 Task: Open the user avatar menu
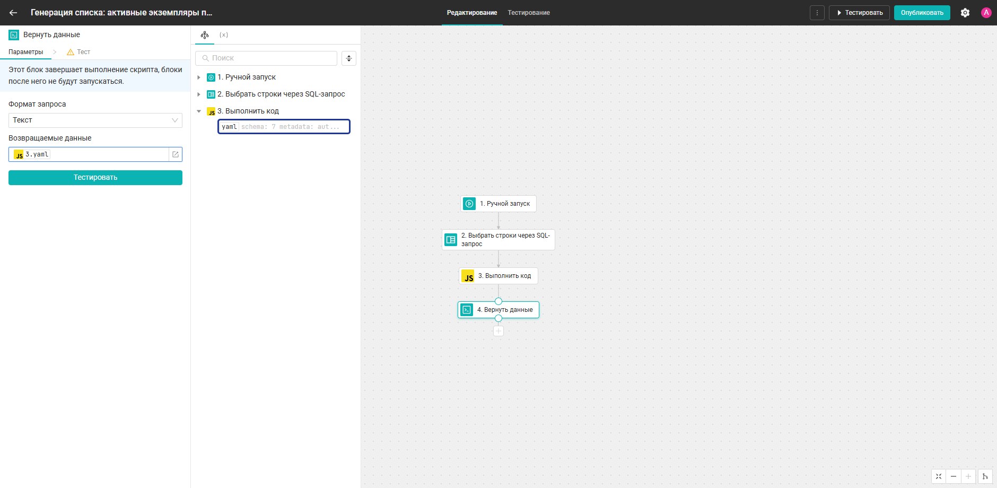pyautogui.click(x=986, y=13)
